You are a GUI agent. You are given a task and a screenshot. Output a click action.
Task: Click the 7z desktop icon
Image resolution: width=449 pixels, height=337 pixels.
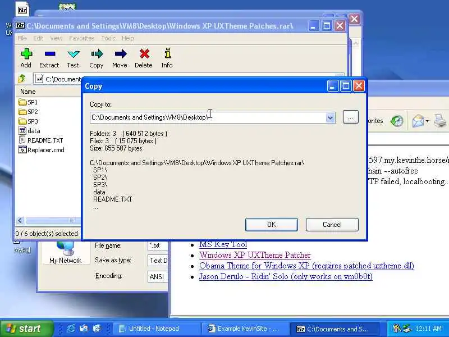[x=22, y=10]
